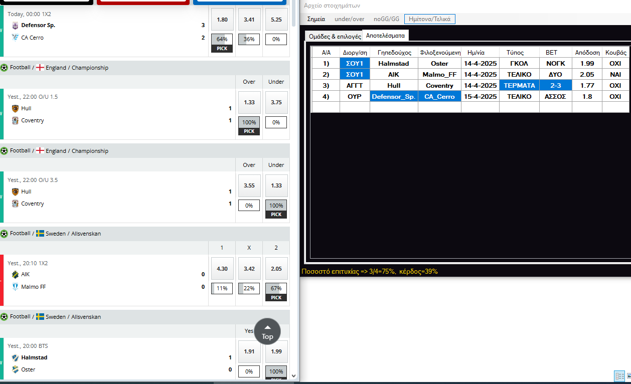The height and width of the screenshot is (384, 631).
Task: Switch to Ομάδες & επιλογές tab
Action: coord(335,37)
